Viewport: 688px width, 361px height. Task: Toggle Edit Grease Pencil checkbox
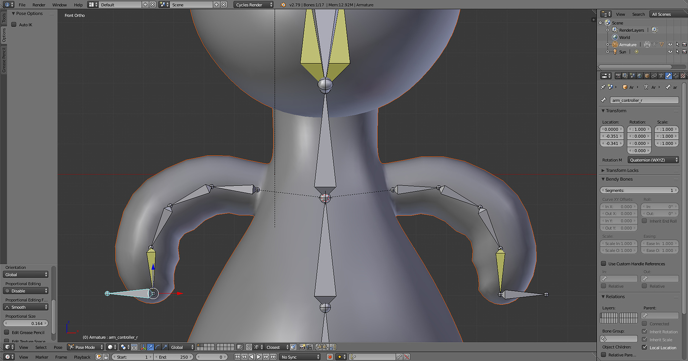6,332
